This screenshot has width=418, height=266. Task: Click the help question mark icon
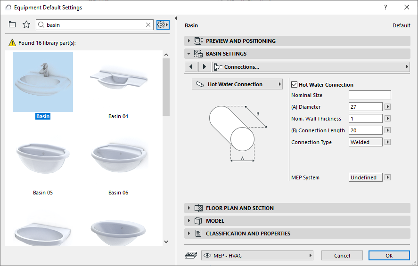[385, 7]
